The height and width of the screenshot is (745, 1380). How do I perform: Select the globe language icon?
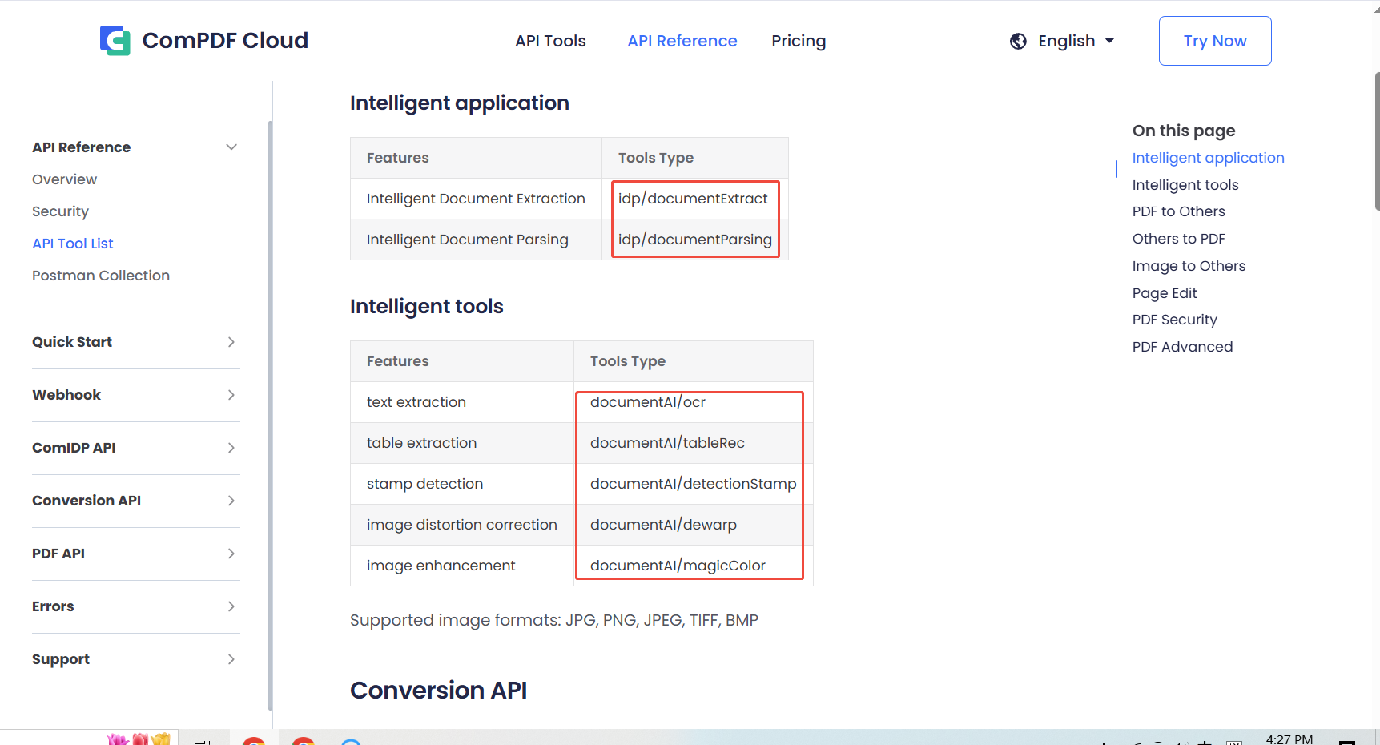click(x=1018, y=41)
